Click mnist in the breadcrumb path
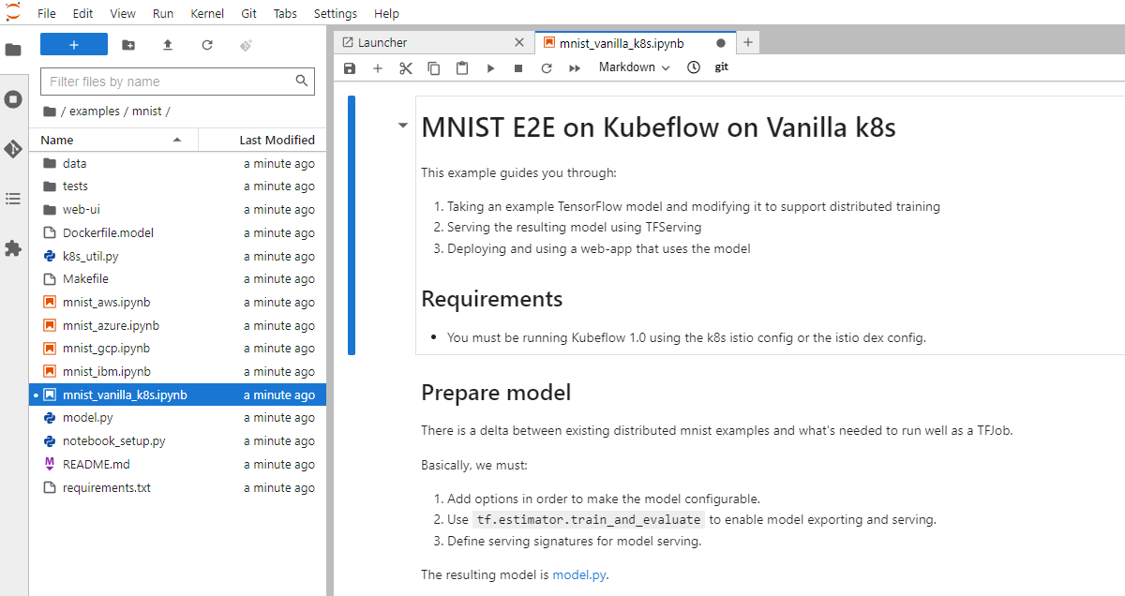1125x596 pixels. [x=147, y=111]
